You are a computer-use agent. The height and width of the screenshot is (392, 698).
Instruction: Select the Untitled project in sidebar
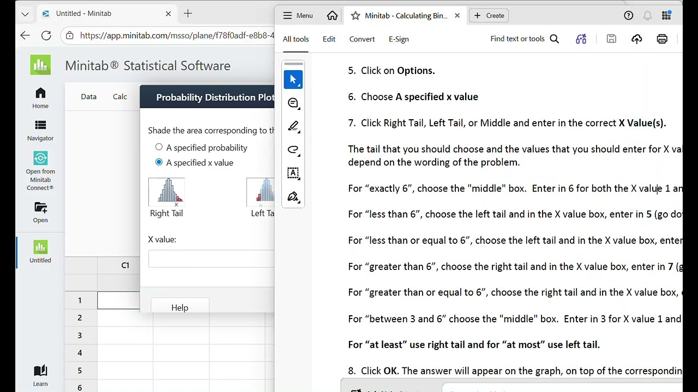[40, 252]
